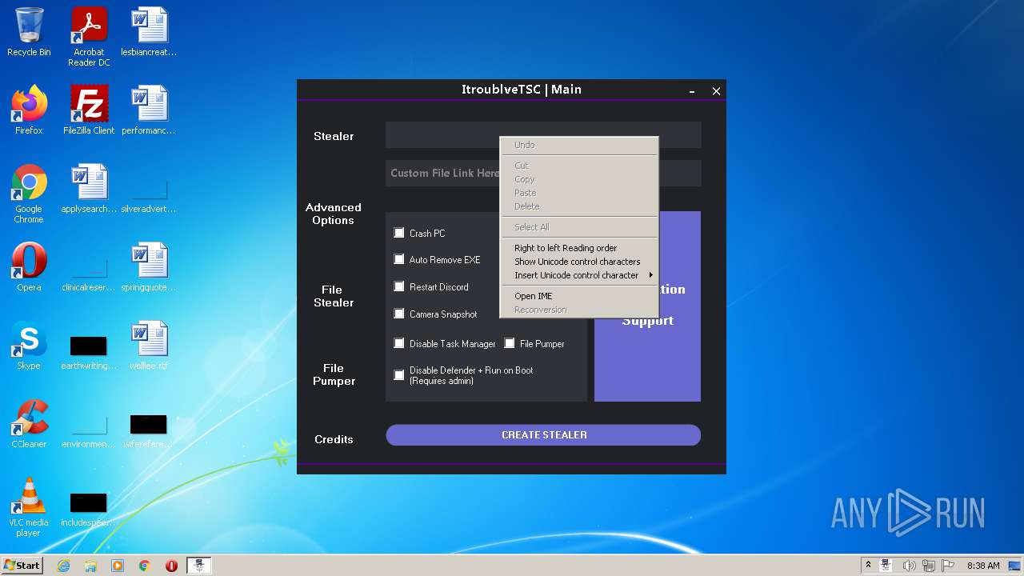Select Show Unicode control characters
The image size is (1024, 576).
click(578, 262)
